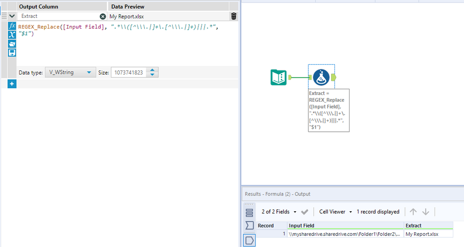Delete the Extract expression with the trash icon
Viewport: 464px width, 247px height.
[x=234, y=16]
